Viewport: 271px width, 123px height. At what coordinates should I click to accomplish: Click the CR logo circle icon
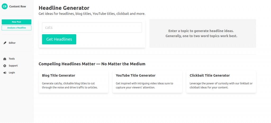[5, 6]
